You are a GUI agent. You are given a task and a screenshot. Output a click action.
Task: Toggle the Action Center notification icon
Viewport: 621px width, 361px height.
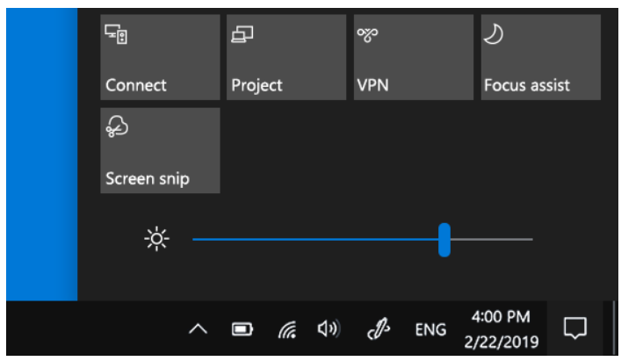(575, 329)
